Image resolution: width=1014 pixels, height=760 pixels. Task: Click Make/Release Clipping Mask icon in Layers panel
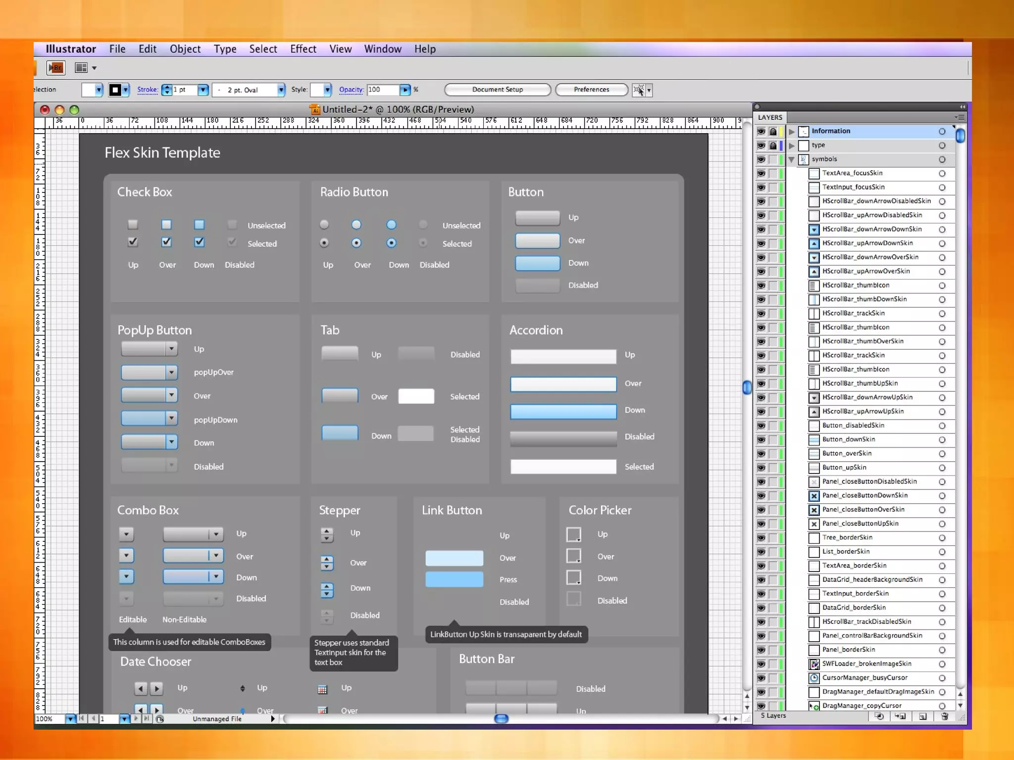tap(879, 716)
